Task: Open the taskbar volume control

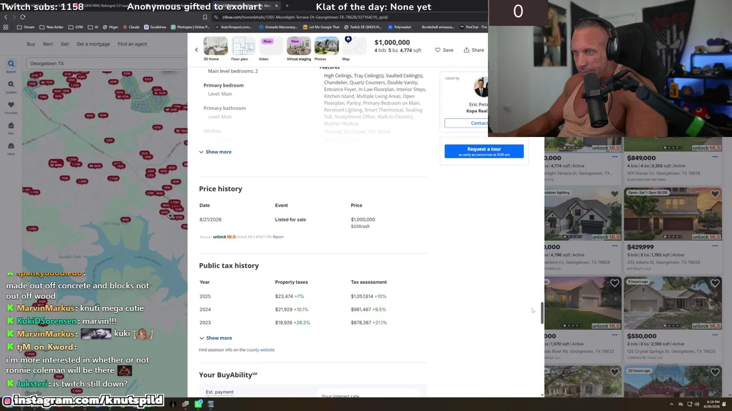Action: click(697, 404)
